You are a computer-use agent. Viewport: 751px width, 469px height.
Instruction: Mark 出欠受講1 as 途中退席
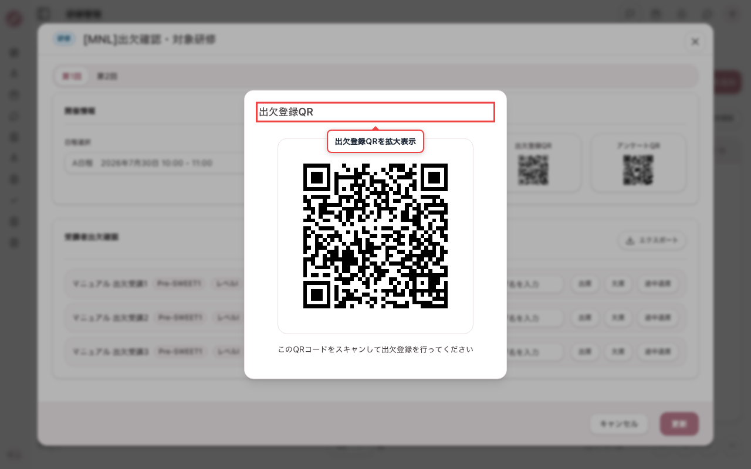click(657, 284)
